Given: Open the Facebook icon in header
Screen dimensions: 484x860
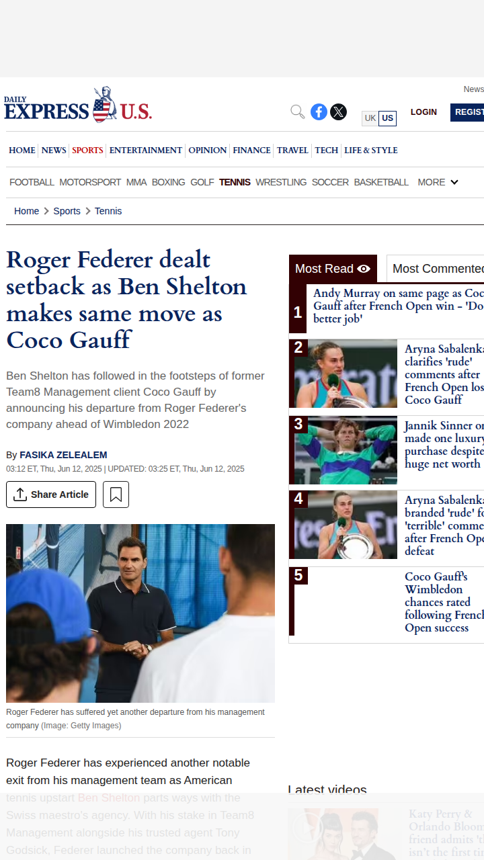Looking at the screenshot, I should coord(319,112).
